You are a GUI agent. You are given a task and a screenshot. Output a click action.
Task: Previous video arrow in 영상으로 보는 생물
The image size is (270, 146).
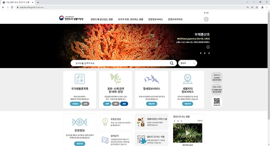click(175, 121)
